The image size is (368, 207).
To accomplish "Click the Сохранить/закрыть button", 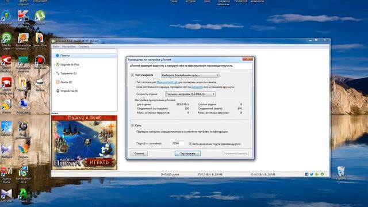I will (235, 154).
